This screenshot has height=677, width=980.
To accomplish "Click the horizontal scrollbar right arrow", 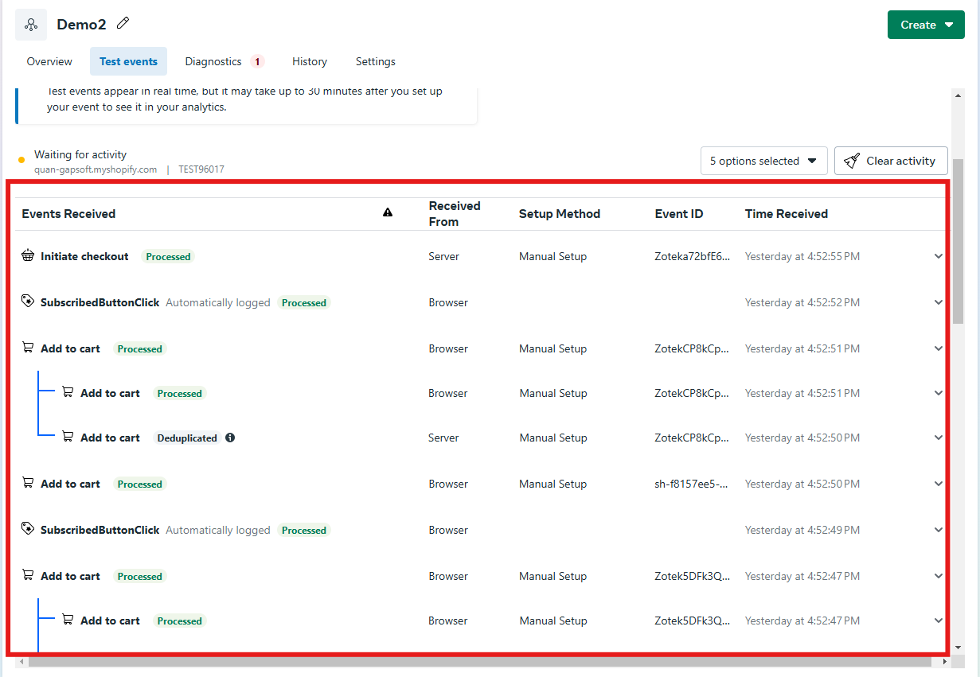I will (x=945, y=661).
